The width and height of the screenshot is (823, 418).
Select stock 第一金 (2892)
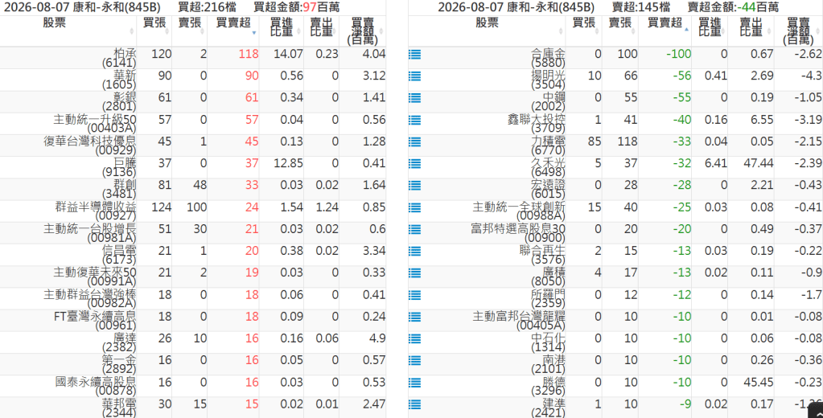119,365
